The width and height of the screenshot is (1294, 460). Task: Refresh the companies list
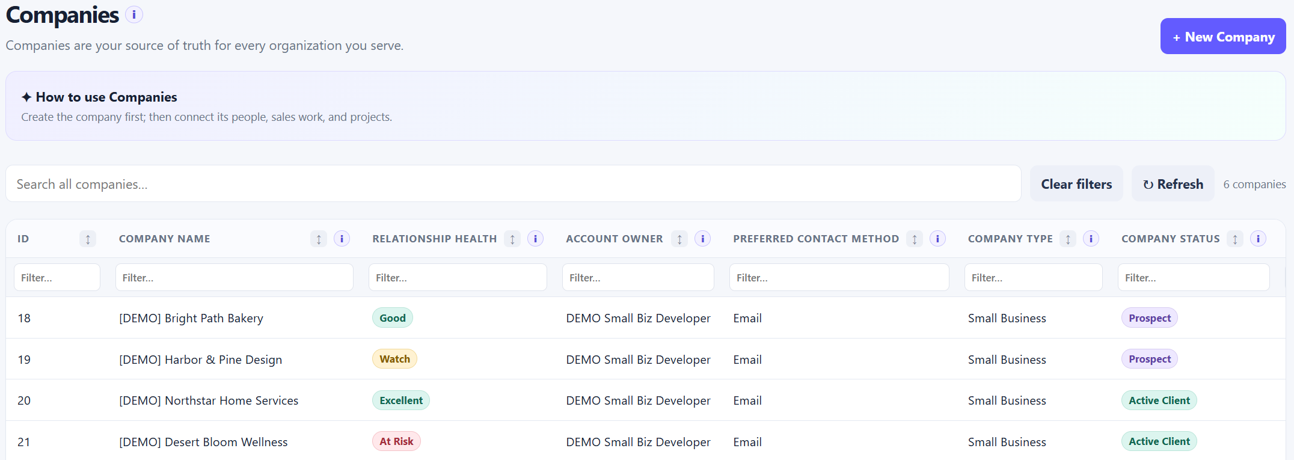point(1173,183)
